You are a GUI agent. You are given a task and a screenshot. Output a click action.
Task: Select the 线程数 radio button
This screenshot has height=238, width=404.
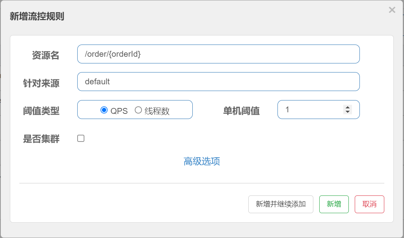(138, 110)
